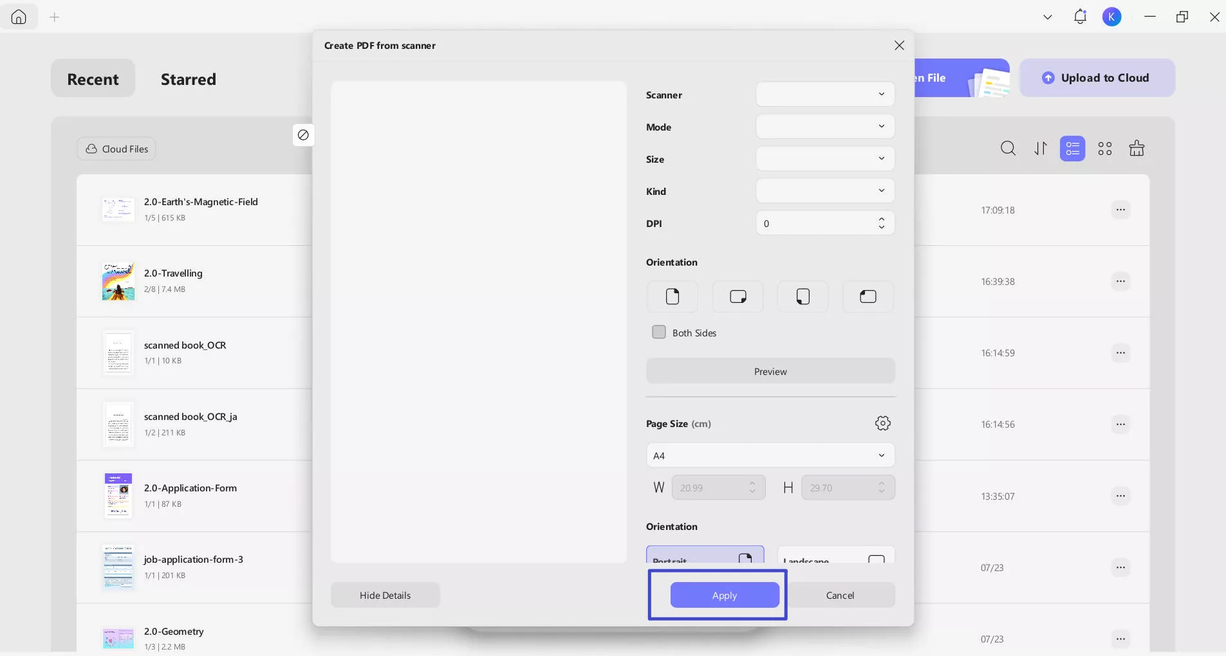Switch to grid view of files

tap(1105, 149)
